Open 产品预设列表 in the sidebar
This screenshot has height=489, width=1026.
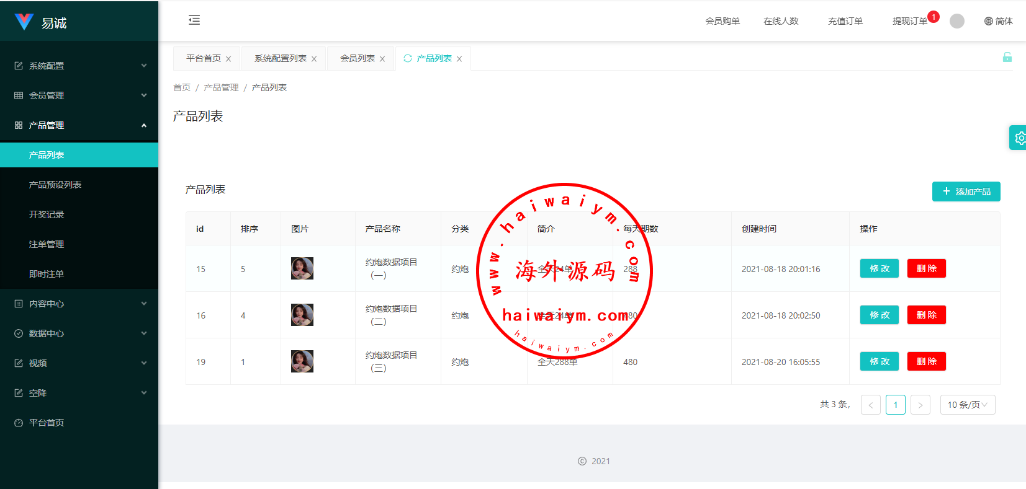pos(55,185)
